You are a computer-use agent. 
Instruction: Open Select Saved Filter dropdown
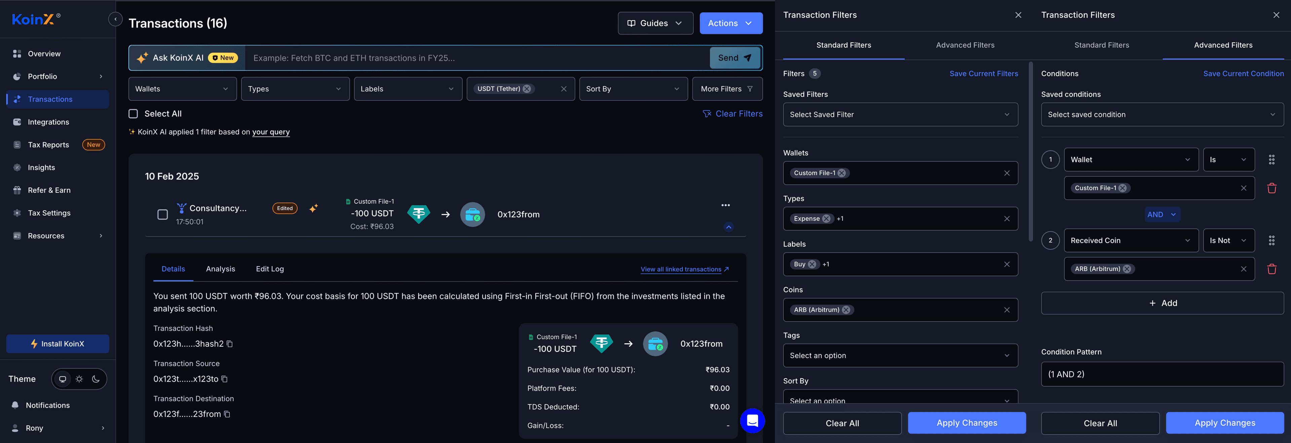pos(900,114)
